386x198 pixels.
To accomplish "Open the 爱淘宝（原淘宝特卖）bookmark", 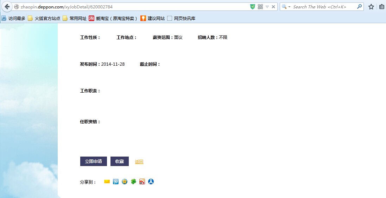I will (x=113, y=18).
